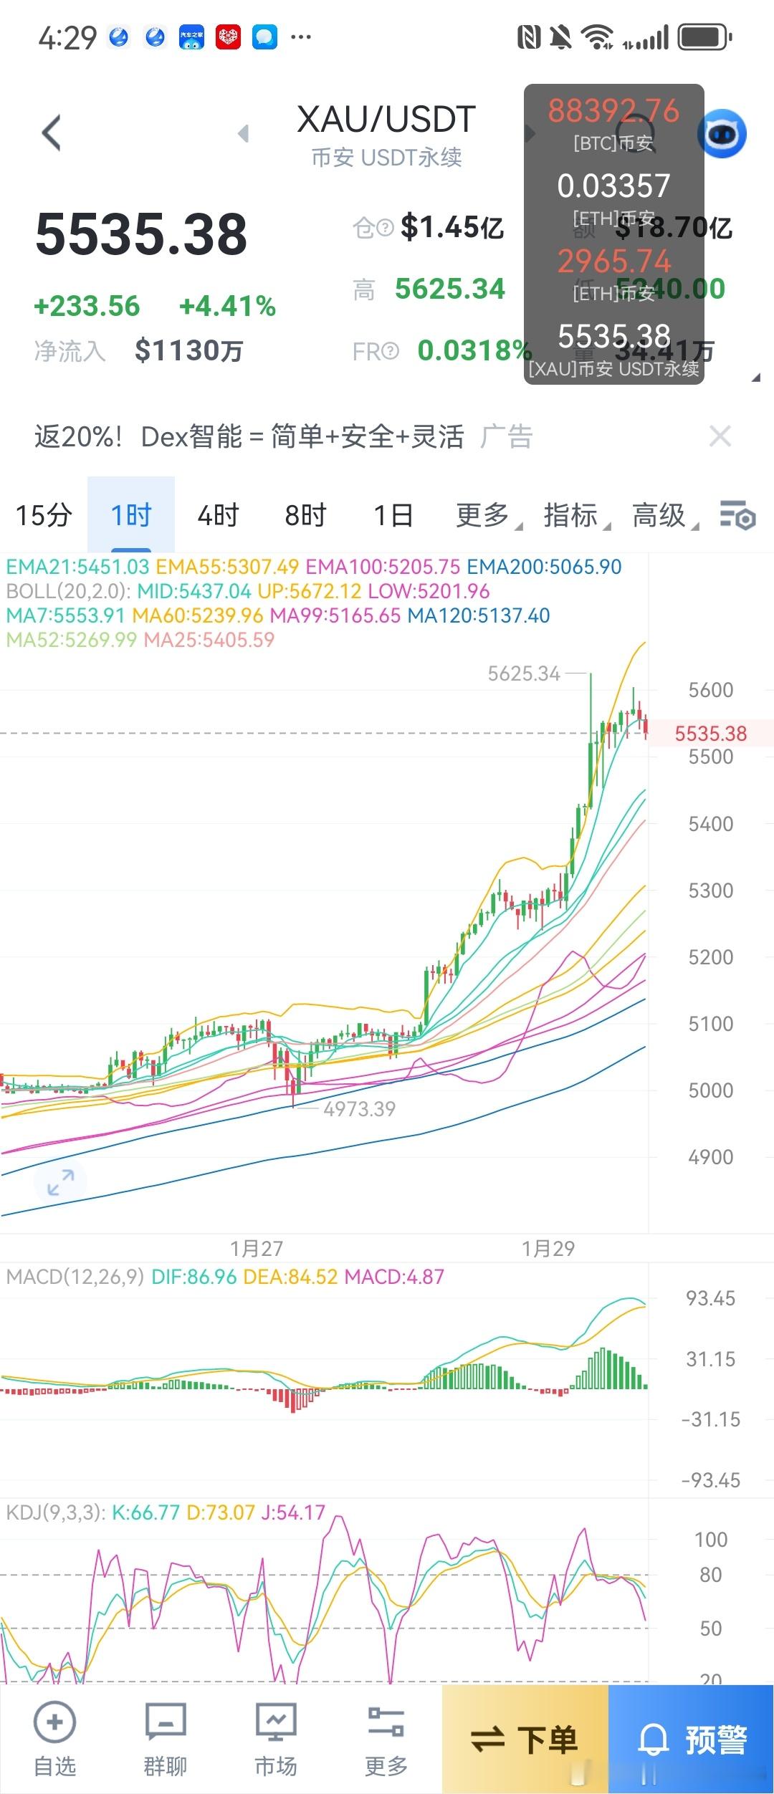Tap the 下单 place order button
Image resolution: width=774 pixels, height=1794 pixels.
click(x=525, y=1740)
